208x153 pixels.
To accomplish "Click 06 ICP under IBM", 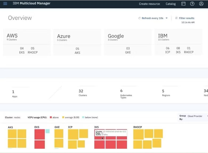I will coord(167,50).
